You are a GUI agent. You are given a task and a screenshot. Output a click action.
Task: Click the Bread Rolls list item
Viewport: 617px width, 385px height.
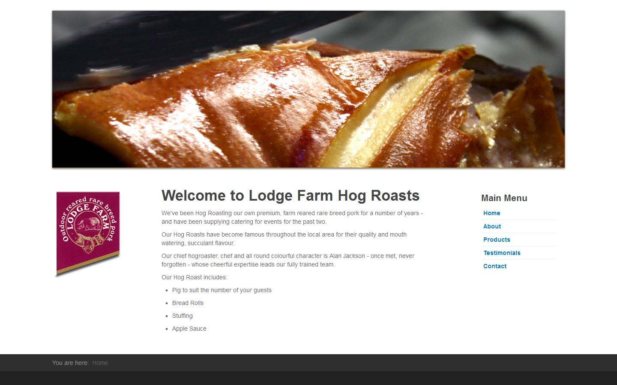188,303
